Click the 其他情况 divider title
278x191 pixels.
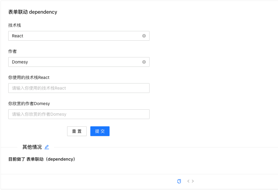(x=32, y=147)
